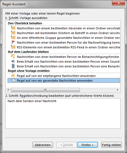Click the left scroll arrow of template list
The height and width of the screenshot is (153, 127).
(x=8, y=90)
